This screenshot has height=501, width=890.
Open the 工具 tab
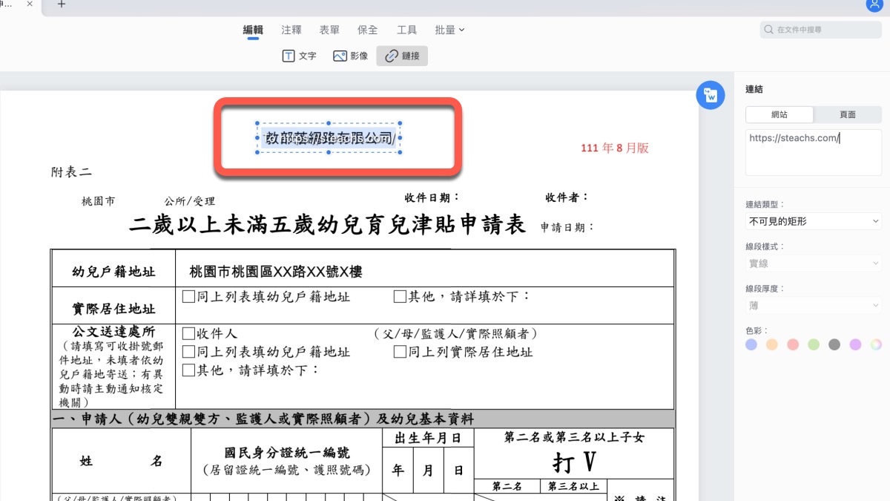[406, 30]
